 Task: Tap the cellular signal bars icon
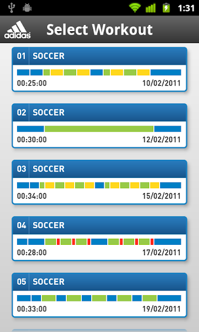151,8
